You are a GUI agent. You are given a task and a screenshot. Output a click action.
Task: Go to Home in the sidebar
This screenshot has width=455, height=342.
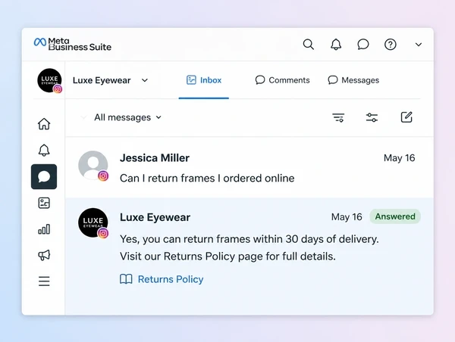(x=44, y=124)
